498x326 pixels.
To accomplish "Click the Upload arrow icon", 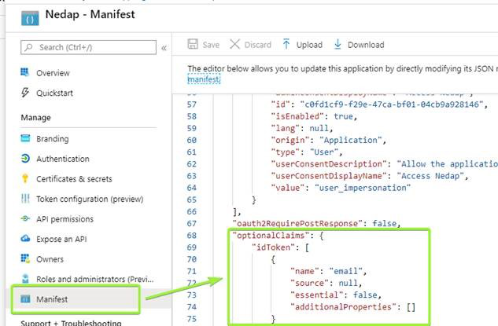I will 286,44.
